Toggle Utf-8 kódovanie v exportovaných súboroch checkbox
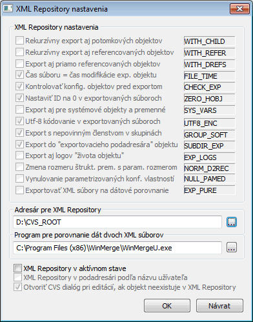 (x=19, y=121)
